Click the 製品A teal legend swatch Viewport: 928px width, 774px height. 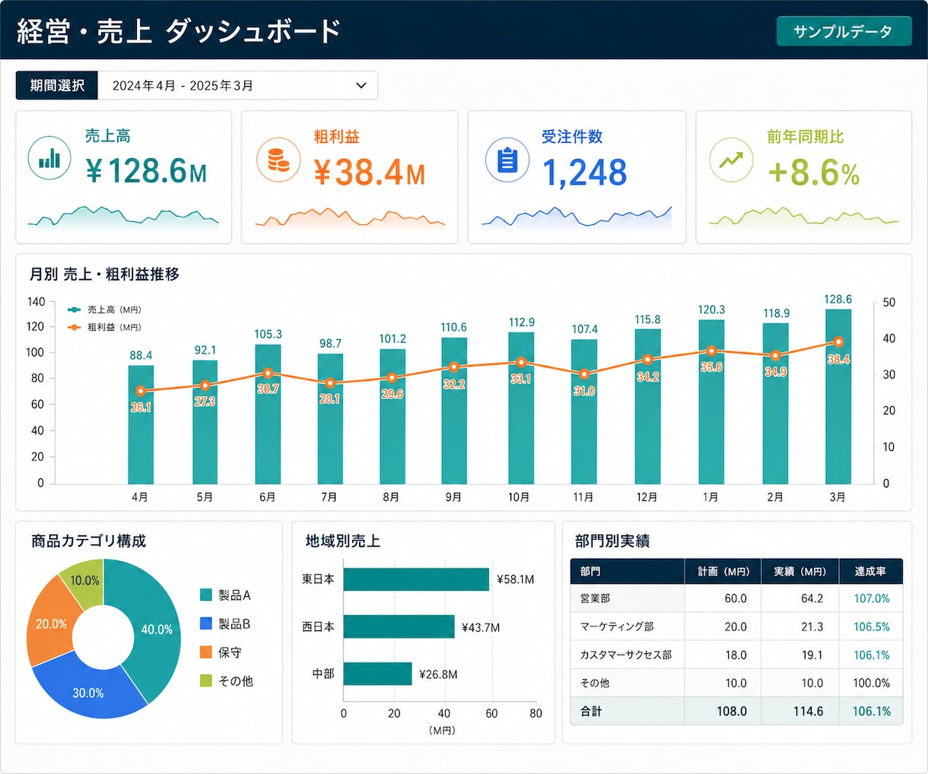tap(206, 595)
